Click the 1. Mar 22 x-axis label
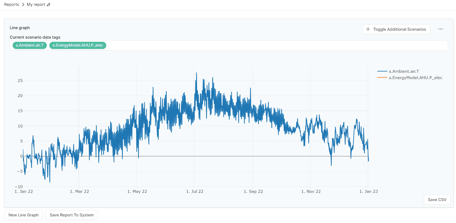The height and width of the screenshot is (223, 456). click(80, 192)
